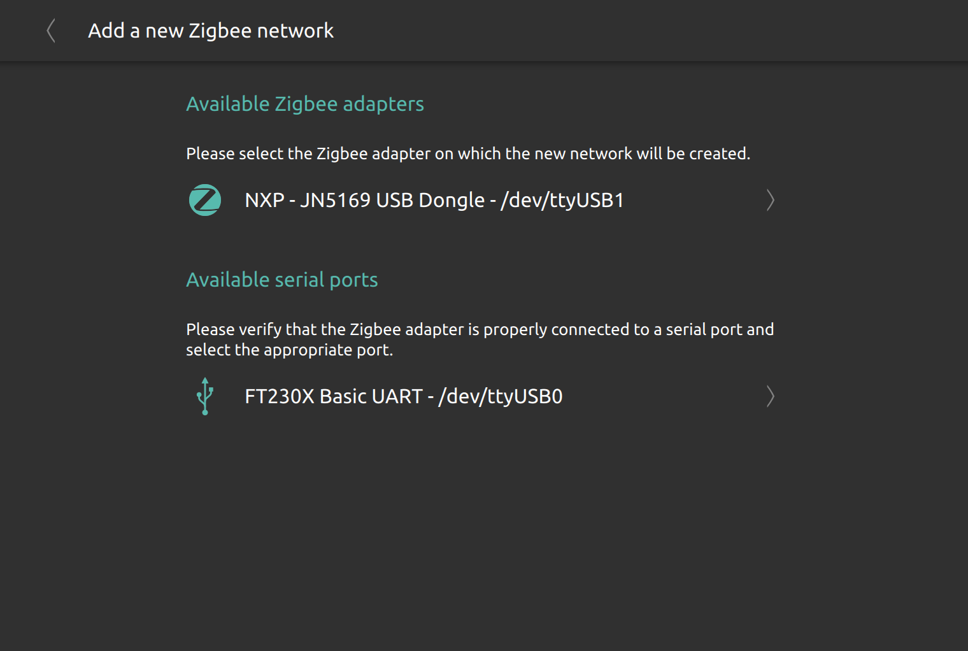Click blank space in FT230X row before the chevron
The width and height of the screenshot is (968, 651).
pos(662,396)
